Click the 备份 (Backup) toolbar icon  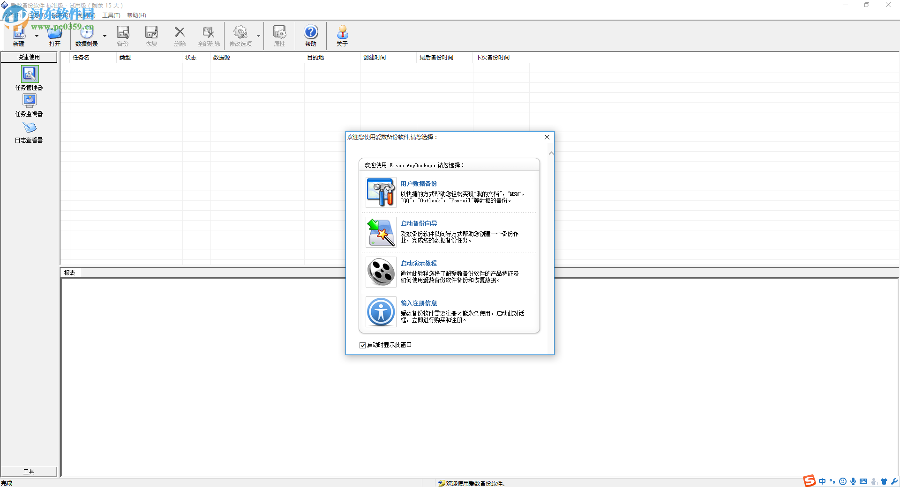pyautogui.click(x=123, y=32)
